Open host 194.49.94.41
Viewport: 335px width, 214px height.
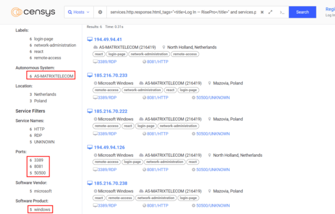[x=108, y=40]
